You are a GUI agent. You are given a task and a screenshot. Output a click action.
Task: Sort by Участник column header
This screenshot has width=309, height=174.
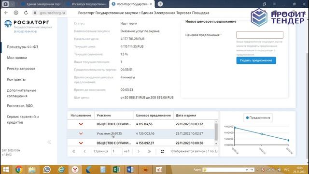114,116
